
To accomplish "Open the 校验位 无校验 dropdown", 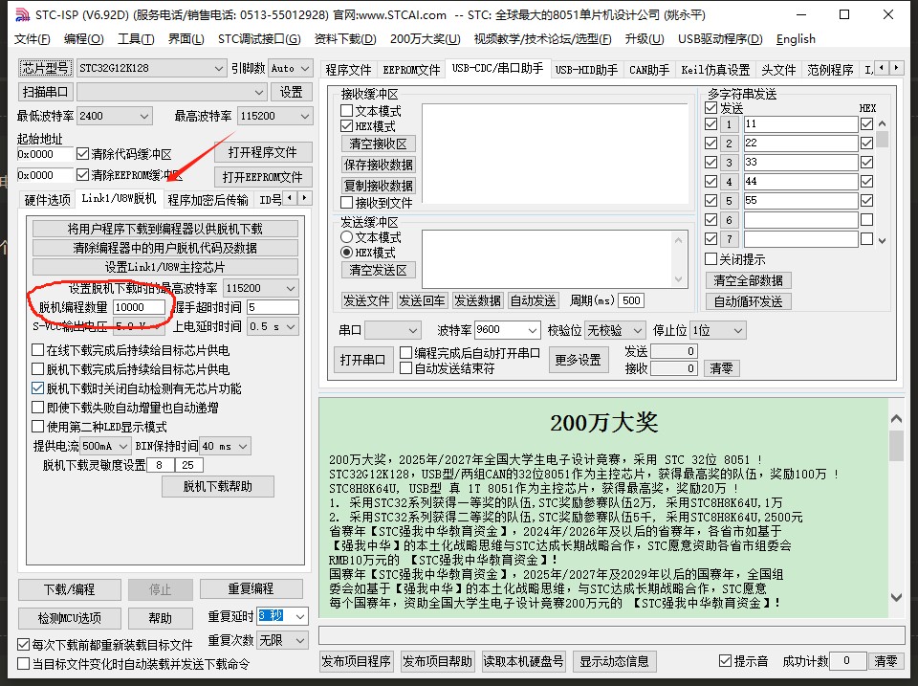I will click(x=615, y=330).
